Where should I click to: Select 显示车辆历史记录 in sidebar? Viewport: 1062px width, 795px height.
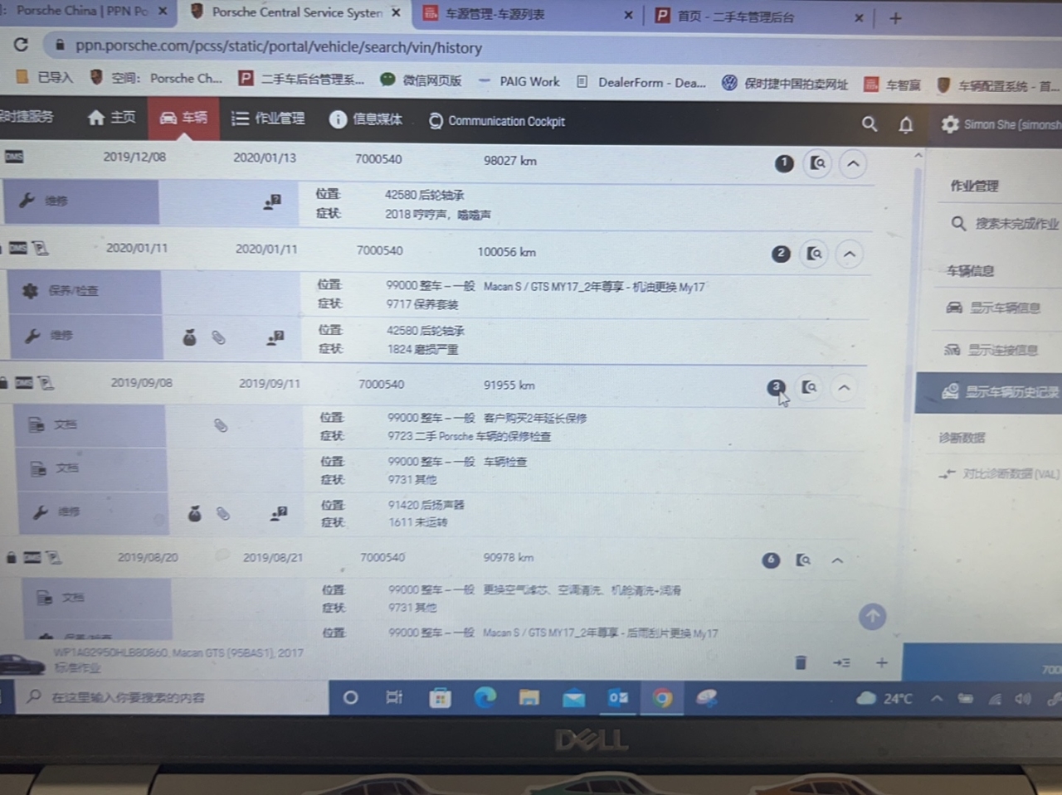tap(988, 392)
